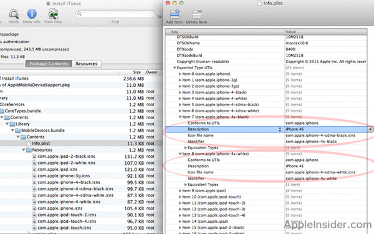Select com.apple.ipad-2-black.icns file icon
This screenshot has height=234, width=374.
coord(34,157)
